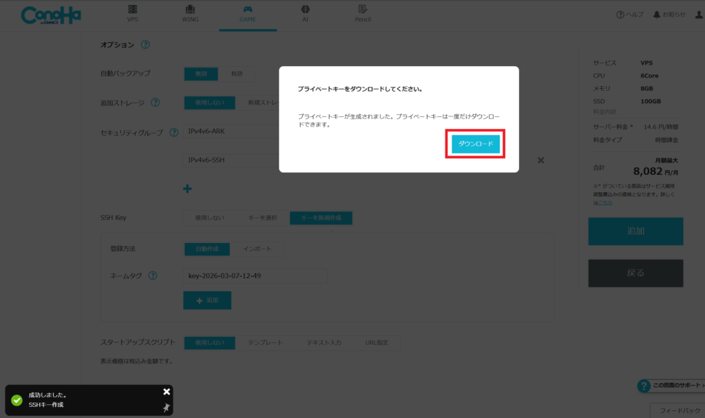Open the IPv4v6-ARK security group dropdown

[231, 132]
